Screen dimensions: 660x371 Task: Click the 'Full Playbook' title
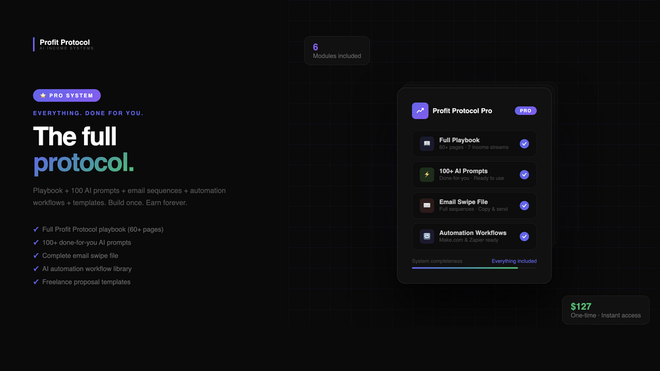point(459,140)
